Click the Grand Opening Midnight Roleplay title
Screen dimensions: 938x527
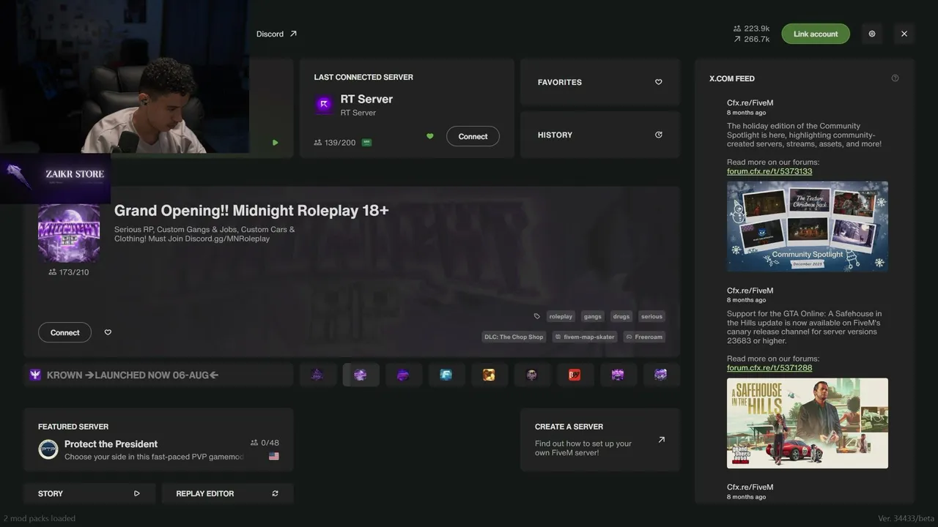251,211
